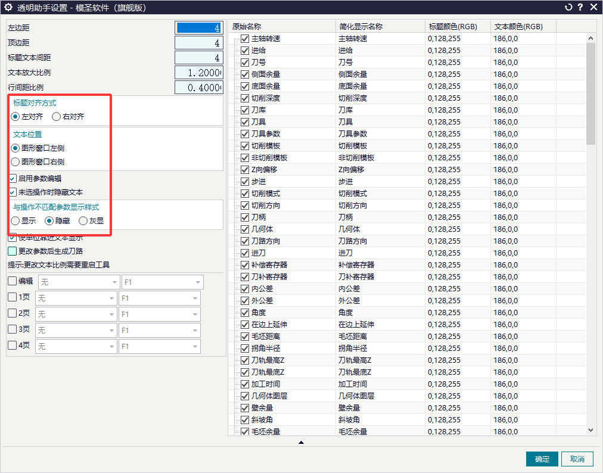Open the 3页 row modifier dropdown
The width and height of the screenshot is (603, 473).
click(76, 331)
